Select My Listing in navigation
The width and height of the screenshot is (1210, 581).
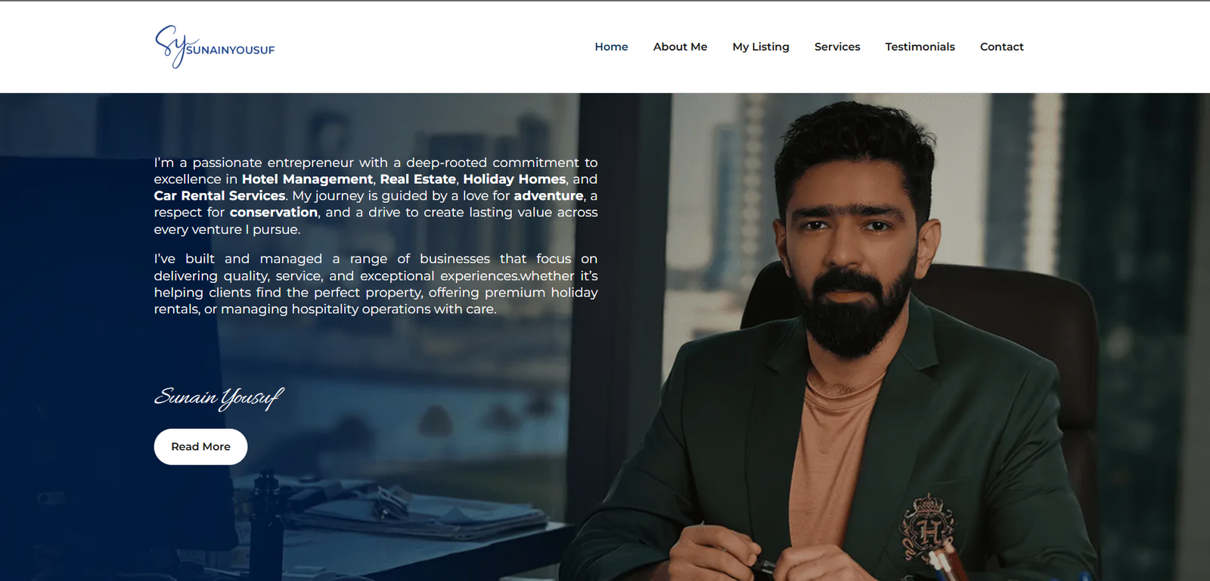point(760,47)
